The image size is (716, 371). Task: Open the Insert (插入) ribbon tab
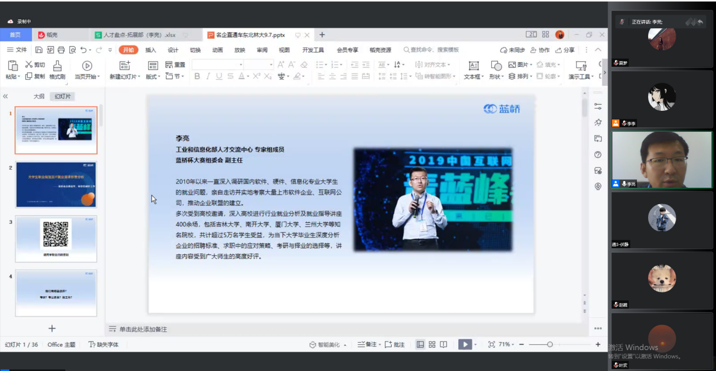pyautogui.click(x=150, y=50)
